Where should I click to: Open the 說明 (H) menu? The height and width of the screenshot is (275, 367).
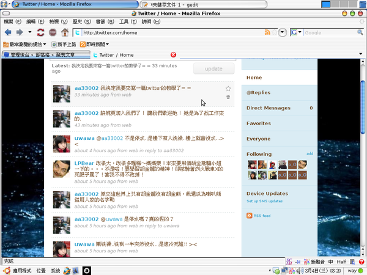(151, 22)
